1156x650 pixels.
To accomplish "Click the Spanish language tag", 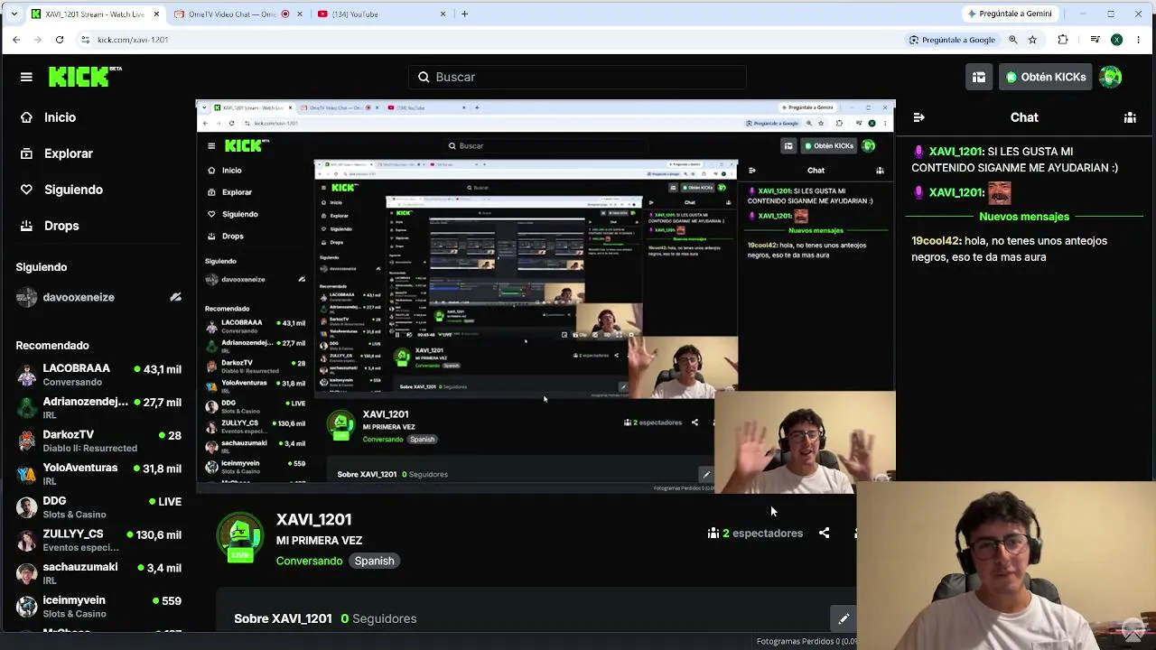I will [x=374, y=561].
